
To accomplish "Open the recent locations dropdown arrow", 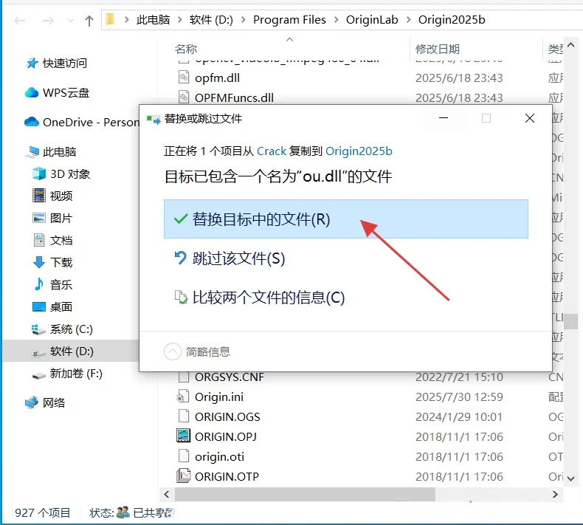I will [x=70, y=21].
